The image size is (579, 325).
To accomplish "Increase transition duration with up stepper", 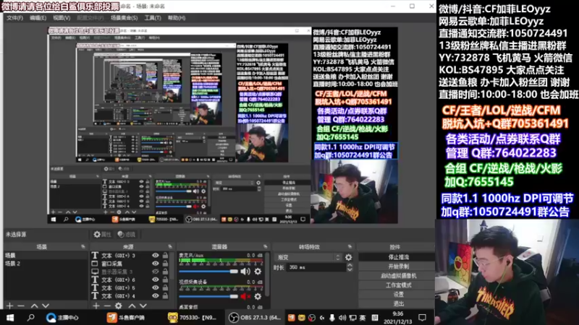I will [350, 265].
